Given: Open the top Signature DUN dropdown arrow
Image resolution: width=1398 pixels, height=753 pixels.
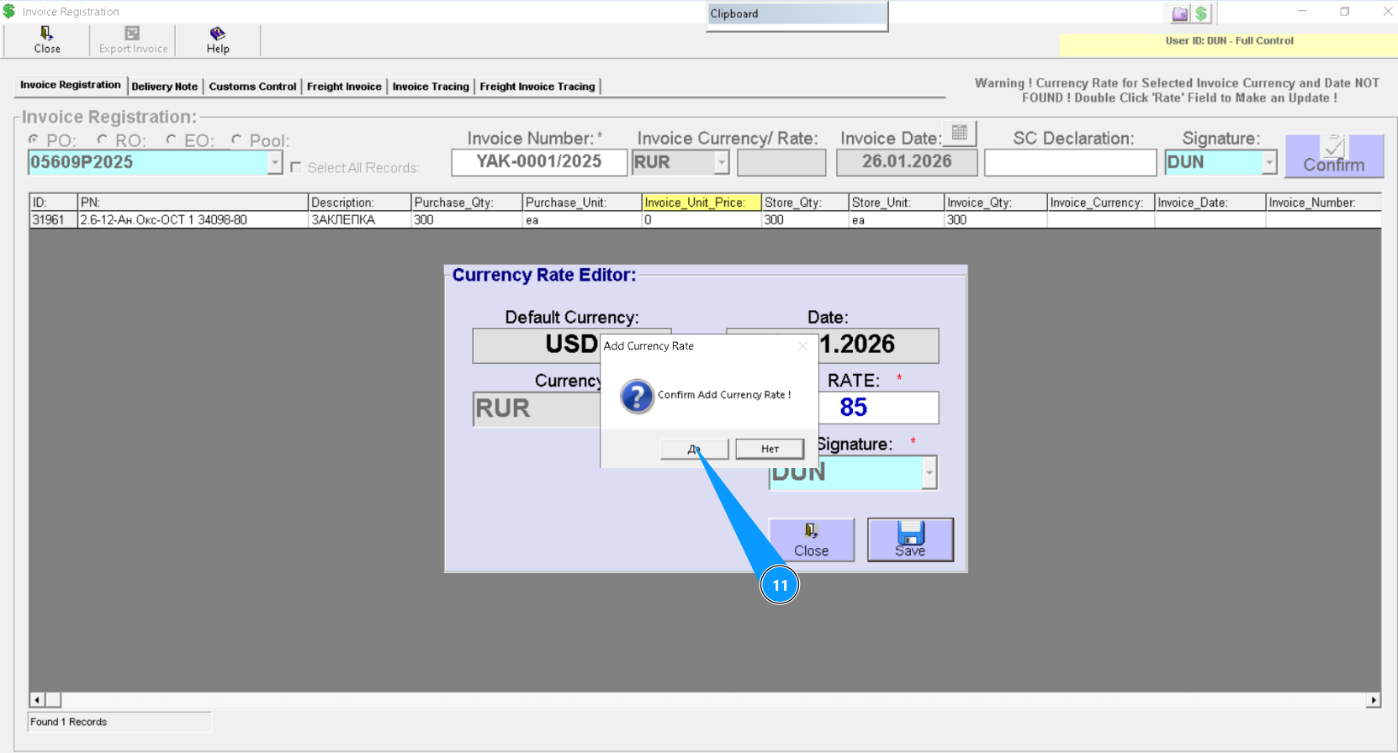Looking at the screenshot, I should coord(1269,162).
